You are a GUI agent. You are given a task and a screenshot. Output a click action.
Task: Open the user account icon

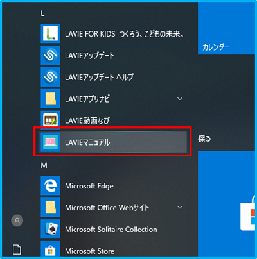17,221
